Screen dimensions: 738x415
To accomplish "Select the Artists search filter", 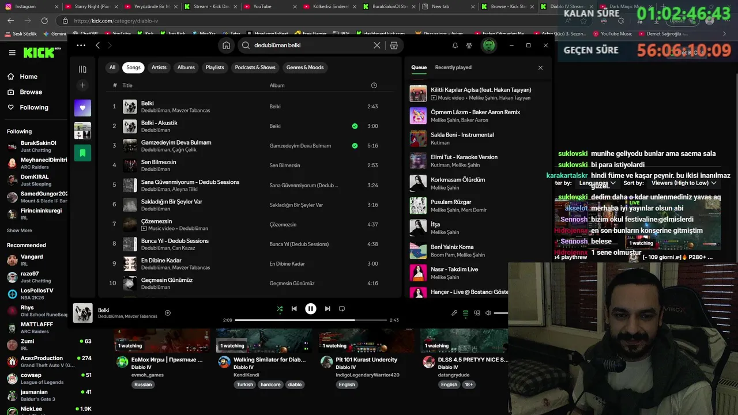I will point(159,67).
